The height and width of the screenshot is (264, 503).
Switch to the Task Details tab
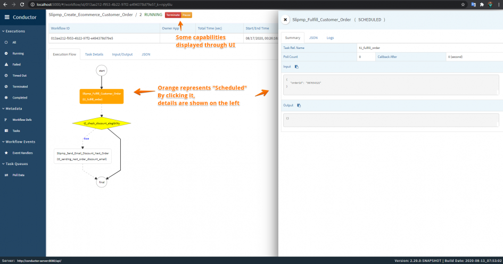click(x=94, y=54)
